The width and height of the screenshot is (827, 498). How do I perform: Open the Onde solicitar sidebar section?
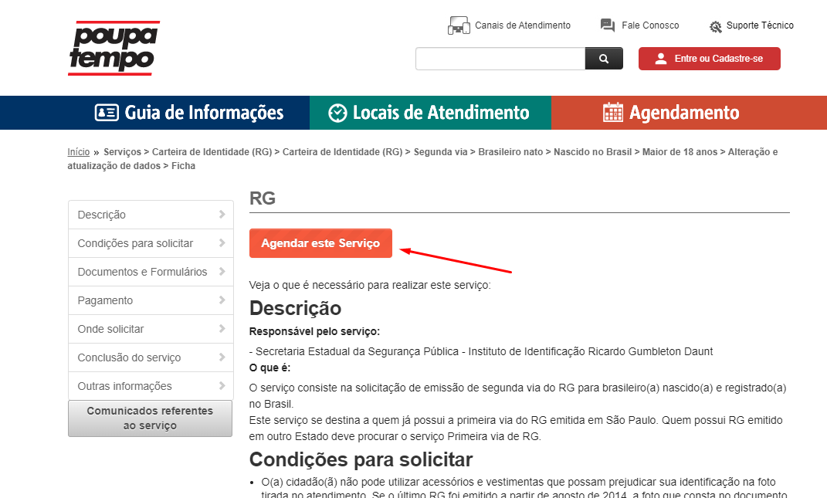click(151, 329)
